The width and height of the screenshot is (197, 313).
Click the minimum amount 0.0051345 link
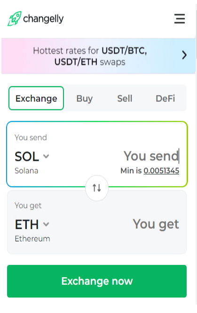point(161,171)
